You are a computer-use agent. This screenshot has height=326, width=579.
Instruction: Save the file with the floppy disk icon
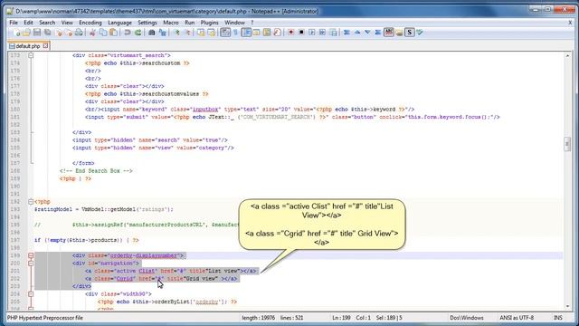click(37, 33)
